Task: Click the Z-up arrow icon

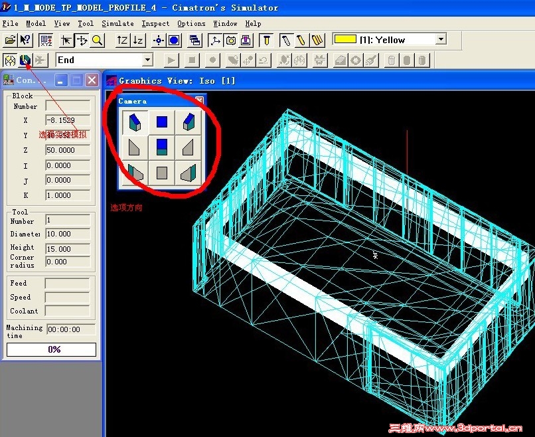Action: click(x=122, y=41)
